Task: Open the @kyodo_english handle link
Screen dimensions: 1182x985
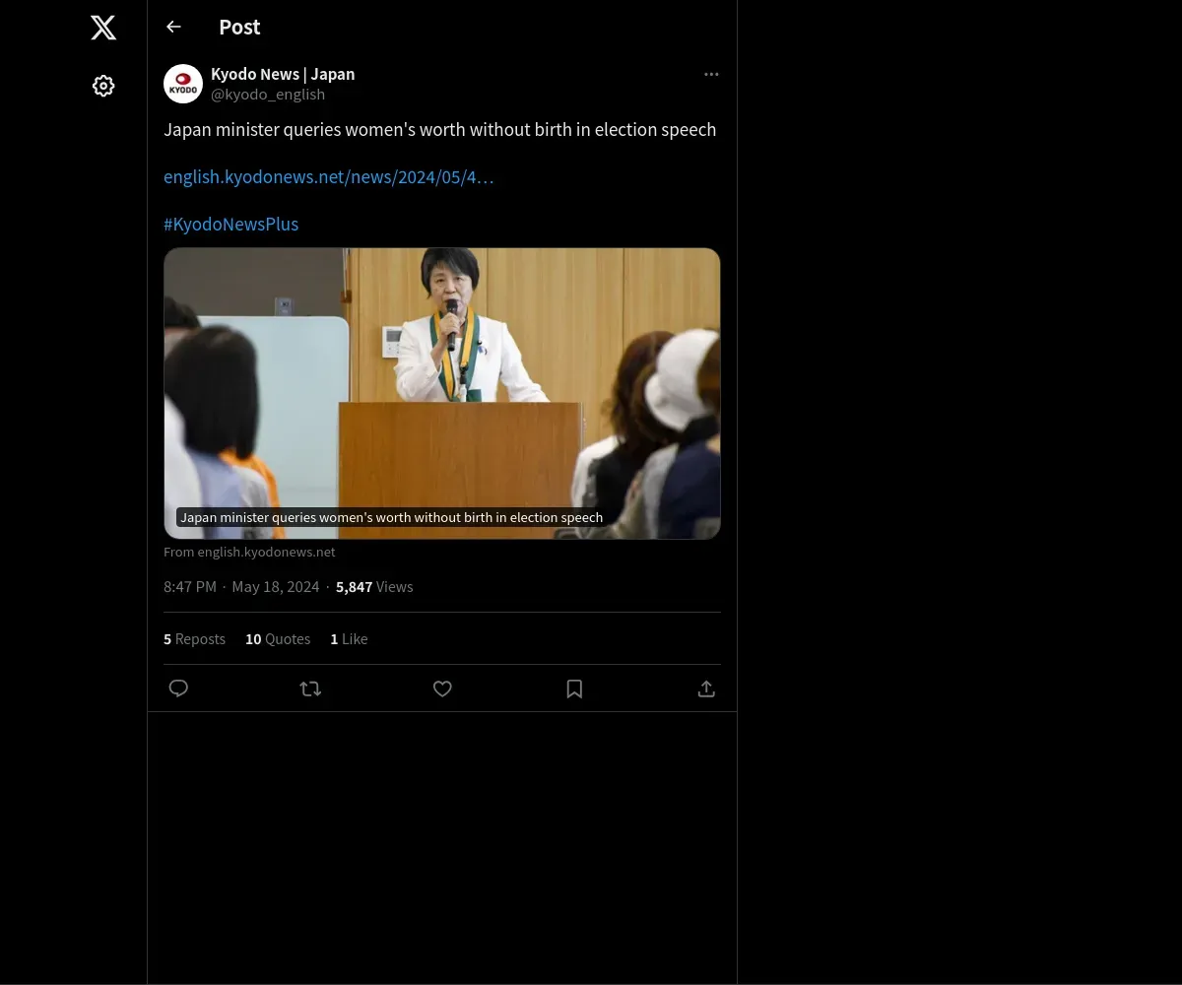Action: (268, 95)
